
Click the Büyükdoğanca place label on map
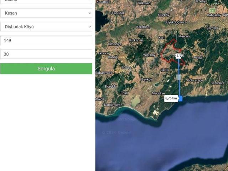coord(176,22)
